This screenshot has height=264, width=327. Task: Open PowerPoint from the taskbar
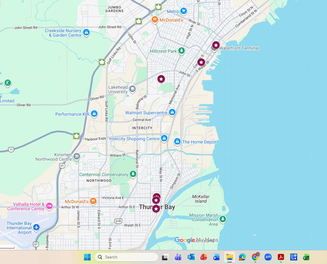click(204, 257)
